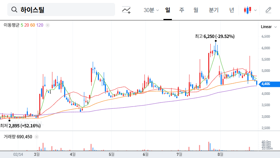This screenshot has width=280, height=158.
Task: Remove the 이동평균 moving average indicator
Action: [48, 25]
